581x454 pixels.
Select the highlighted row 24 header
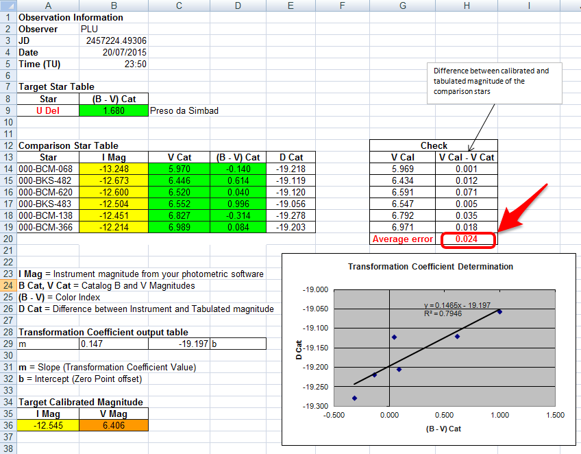click(x=7, y=285)
